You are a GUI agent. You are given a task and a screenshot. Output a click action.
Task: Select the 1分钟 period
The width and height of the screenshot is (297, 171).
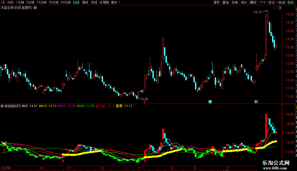tap(20, 2)
